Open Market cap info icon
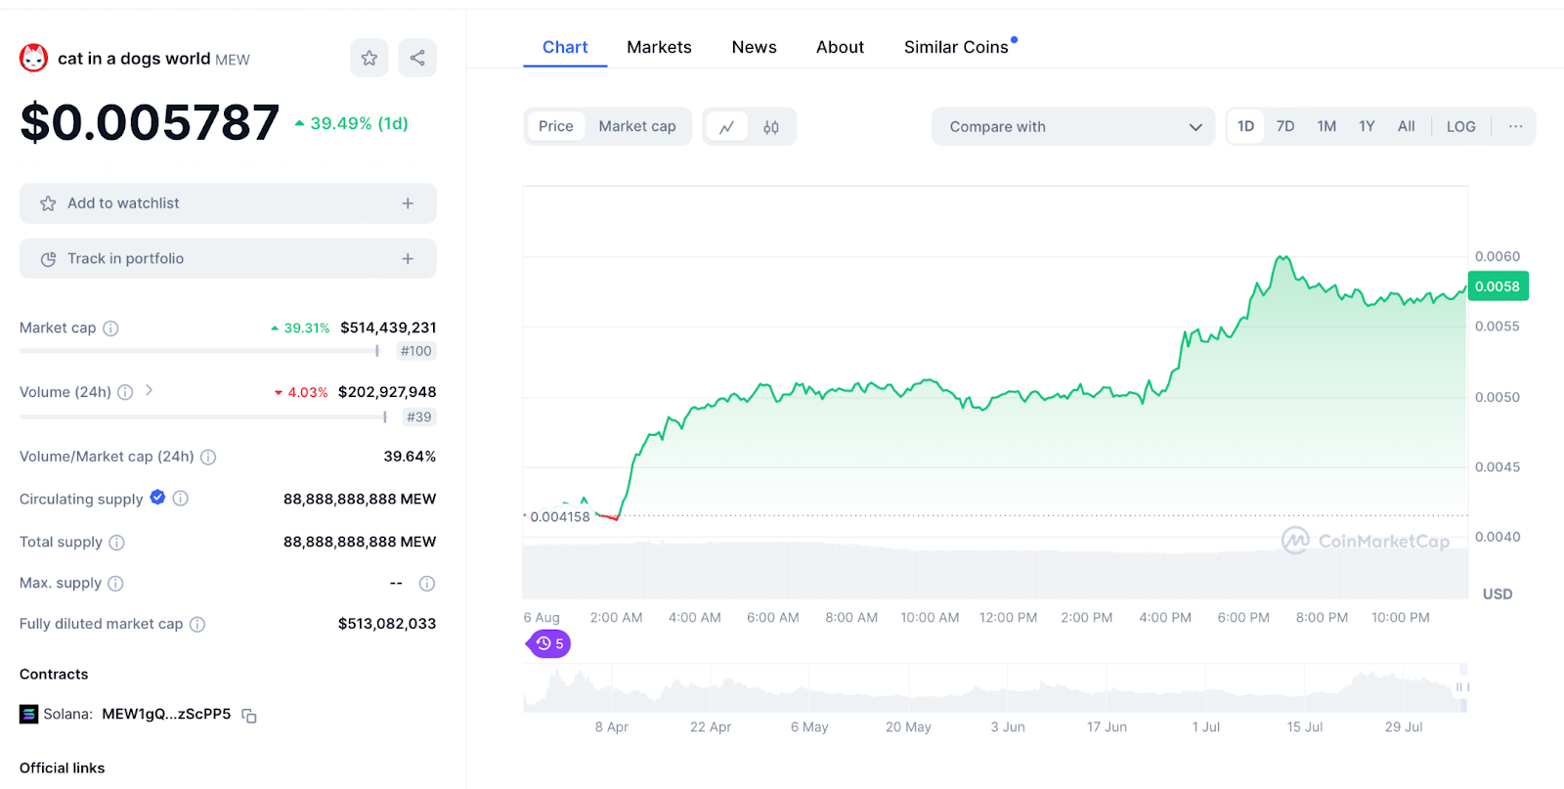 [110, 329]
